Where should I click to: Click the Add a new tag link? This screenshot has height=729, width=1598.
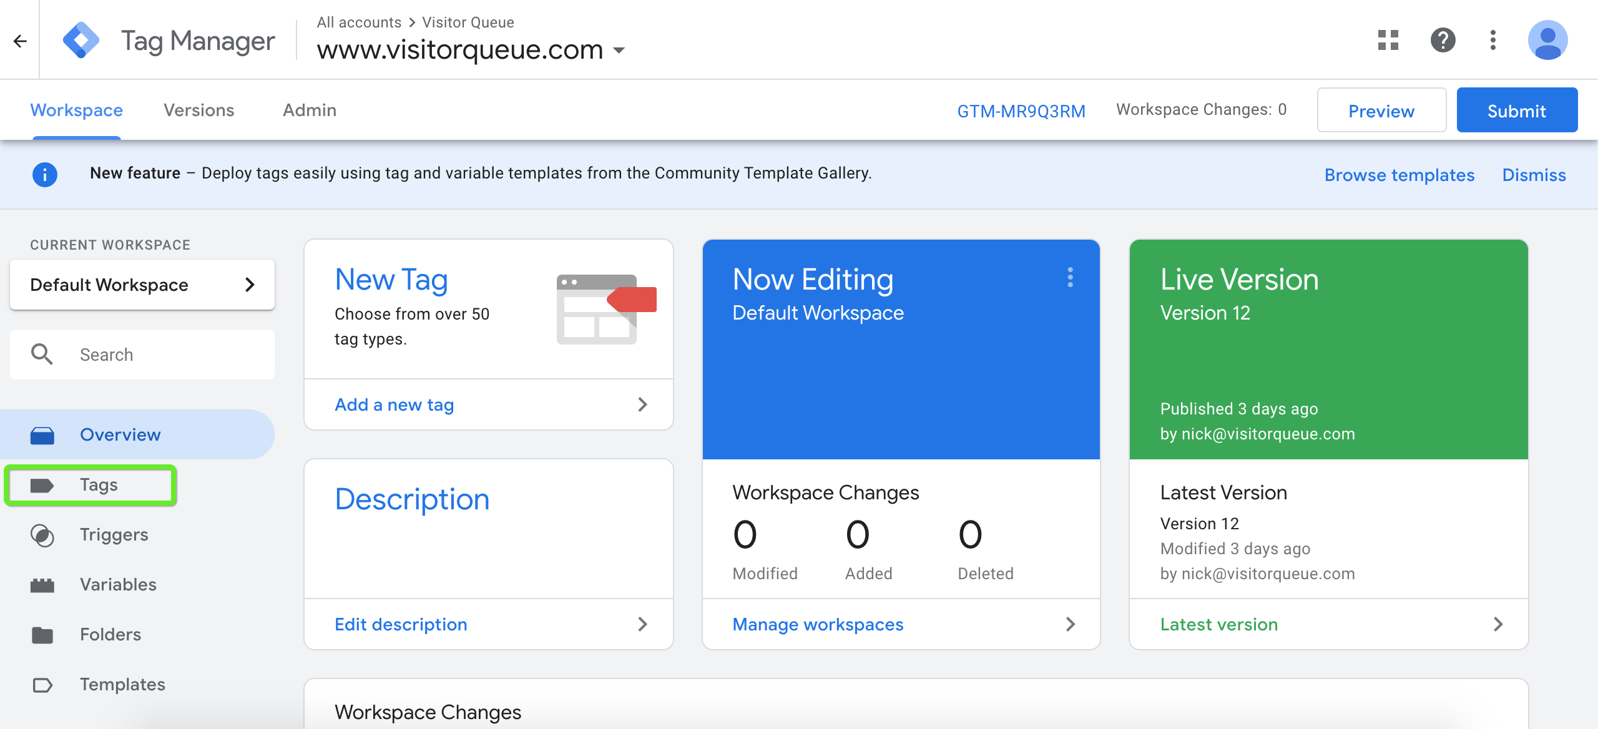coord(395,404)
